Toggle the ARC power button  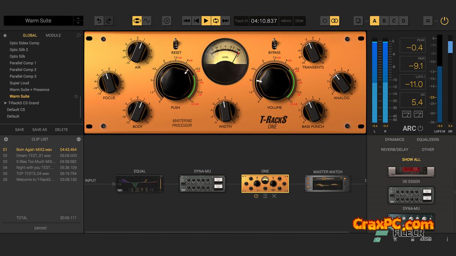point(420,128)
